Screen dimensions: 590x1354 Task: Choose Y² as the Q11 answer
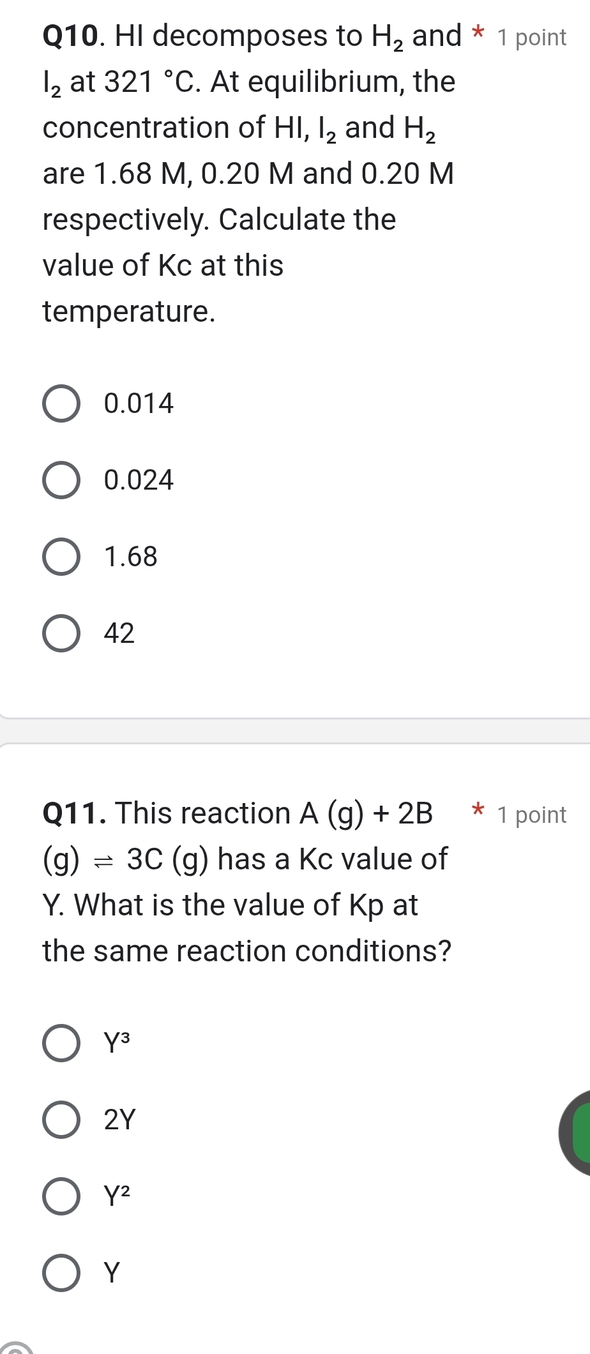pos(62,1196)
